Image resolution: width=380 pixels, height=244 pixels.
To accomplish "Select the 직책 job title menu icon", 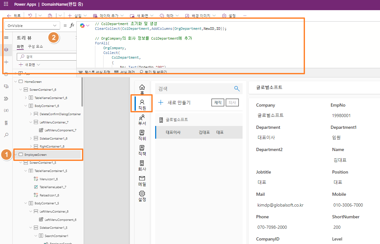I will (142, 150).
